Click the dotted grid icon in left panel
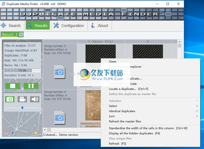Viewport: 204px width, 149px height. tap(30, 133)
